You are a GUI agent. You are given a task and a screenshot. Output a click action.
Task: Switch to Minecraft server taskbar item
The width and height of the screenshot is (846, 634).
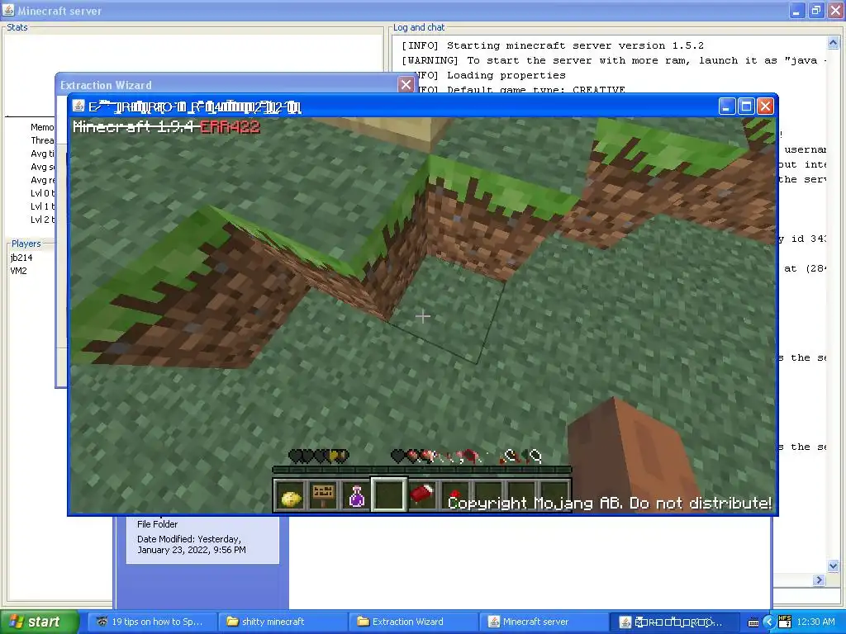click(544, 622)
